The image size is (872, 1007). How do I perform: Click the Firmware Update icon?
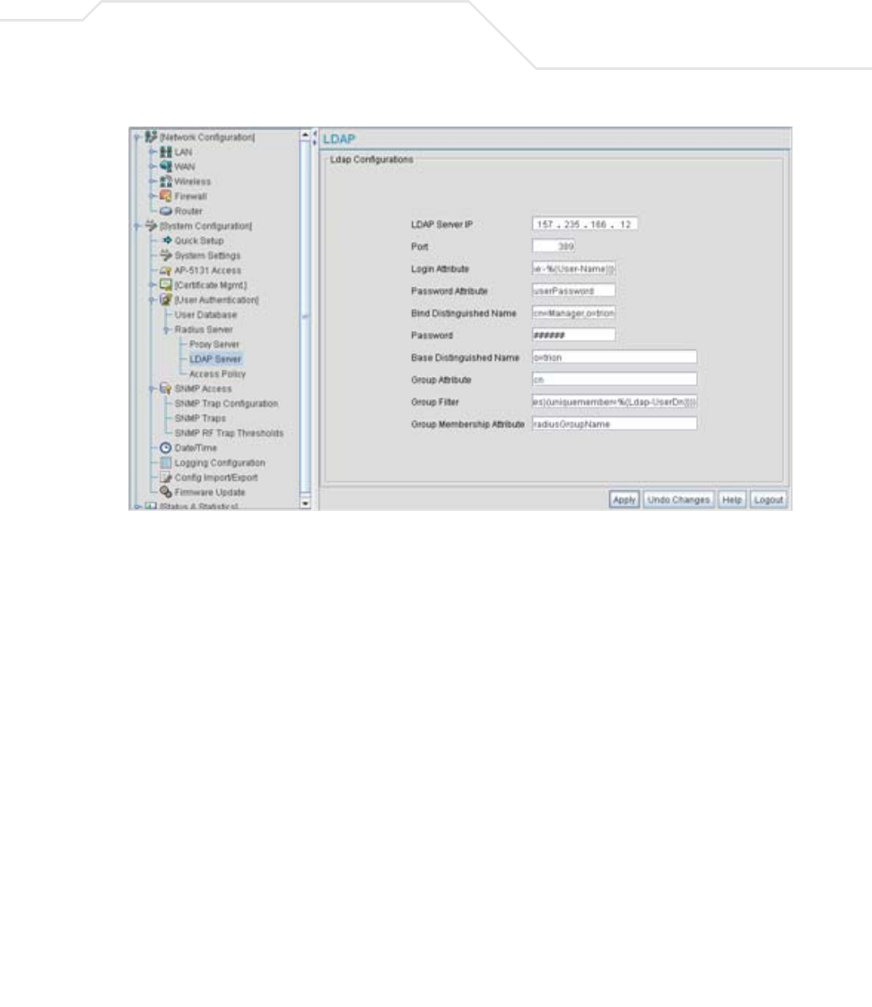(x=166, y=492)
